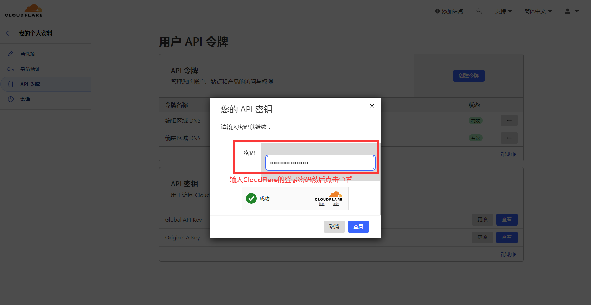Focus the 密码 password input field
The image size is (591, 305).
pyautogui.click(x=320, y=163)
